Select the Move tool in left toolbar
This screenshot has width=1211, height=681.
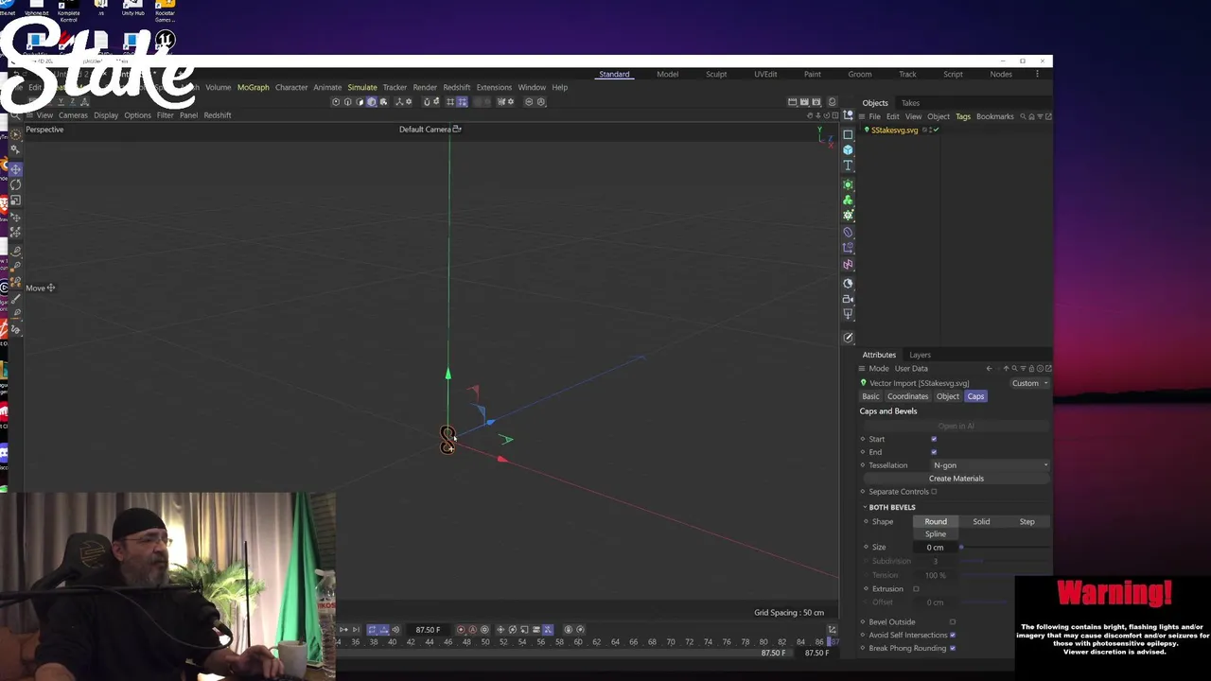(x=16, y=168)
